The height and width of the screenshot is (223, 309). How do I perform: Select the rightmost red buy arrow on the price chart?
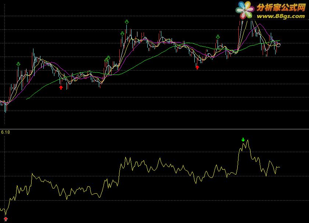pos(197,67)
